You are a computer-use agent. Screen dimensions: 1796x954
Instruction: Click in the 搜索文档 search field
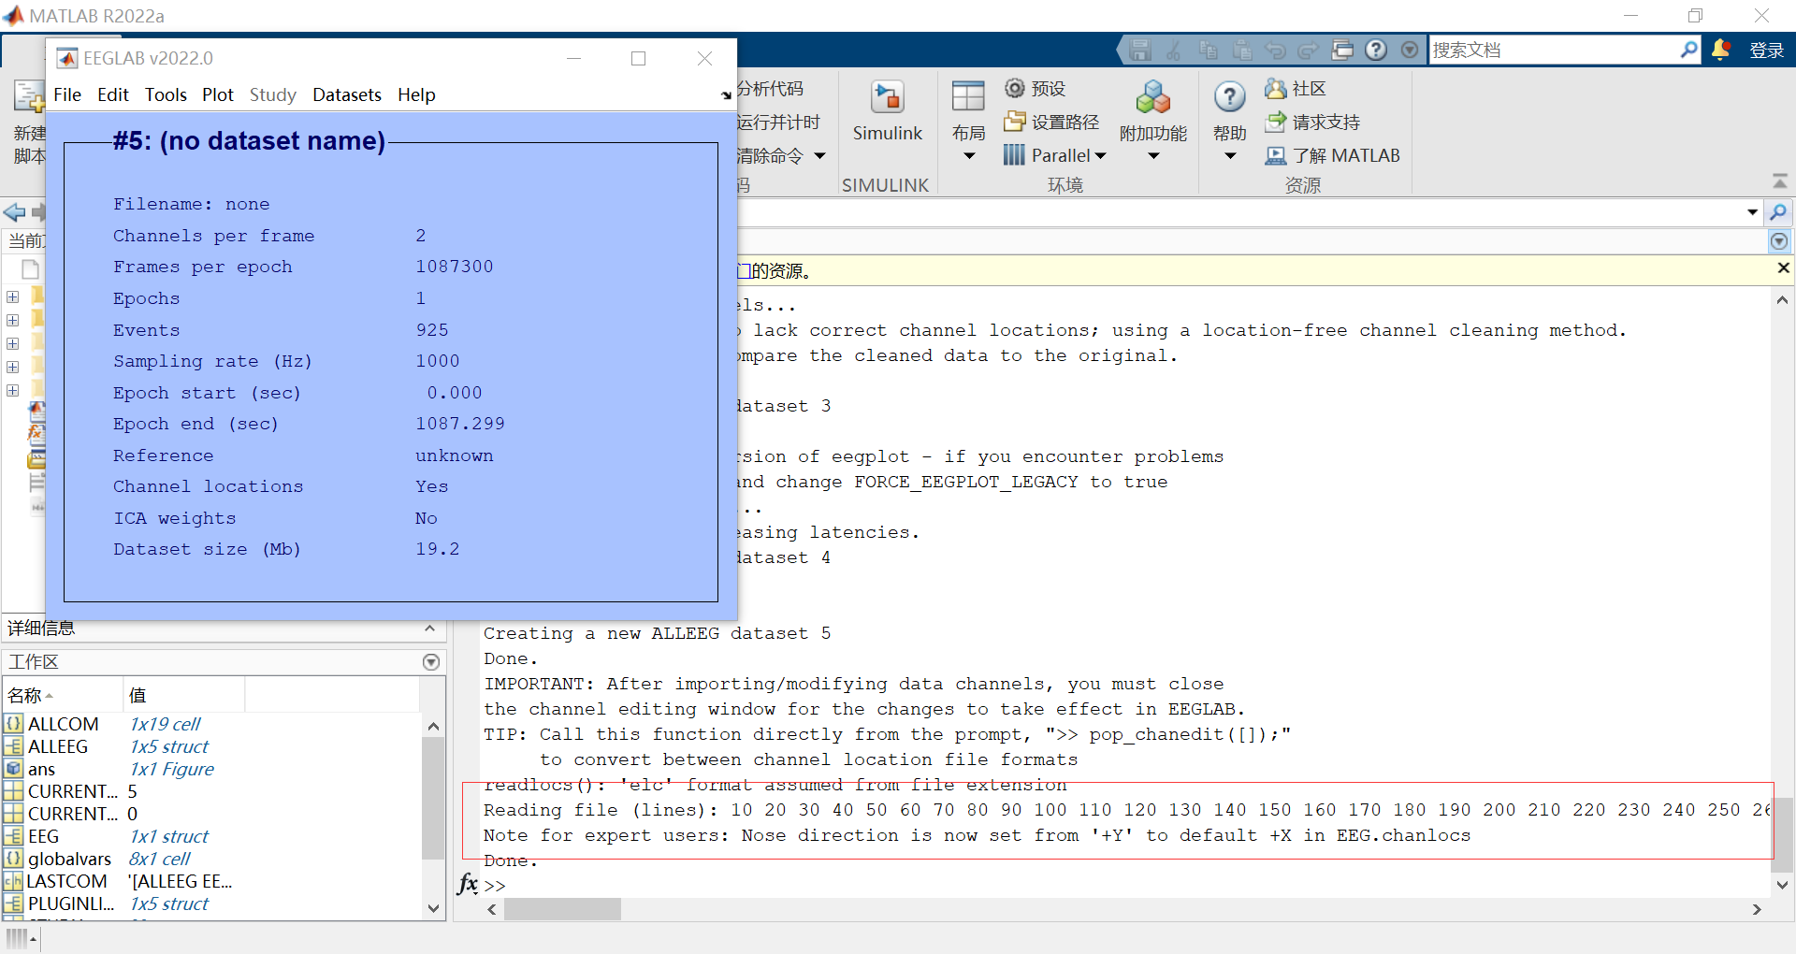tap(1553, 50)
